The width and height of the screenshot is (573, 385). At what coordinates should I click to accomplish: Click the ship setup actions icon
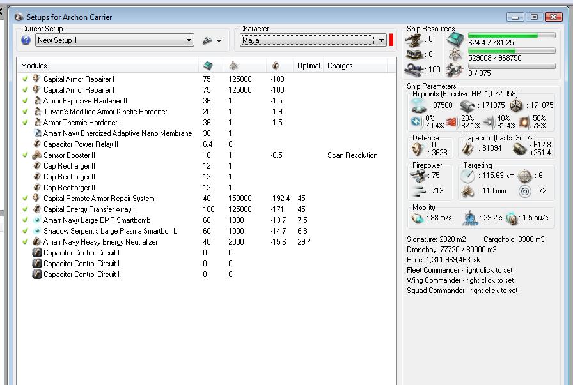click(x=208, y=40)
